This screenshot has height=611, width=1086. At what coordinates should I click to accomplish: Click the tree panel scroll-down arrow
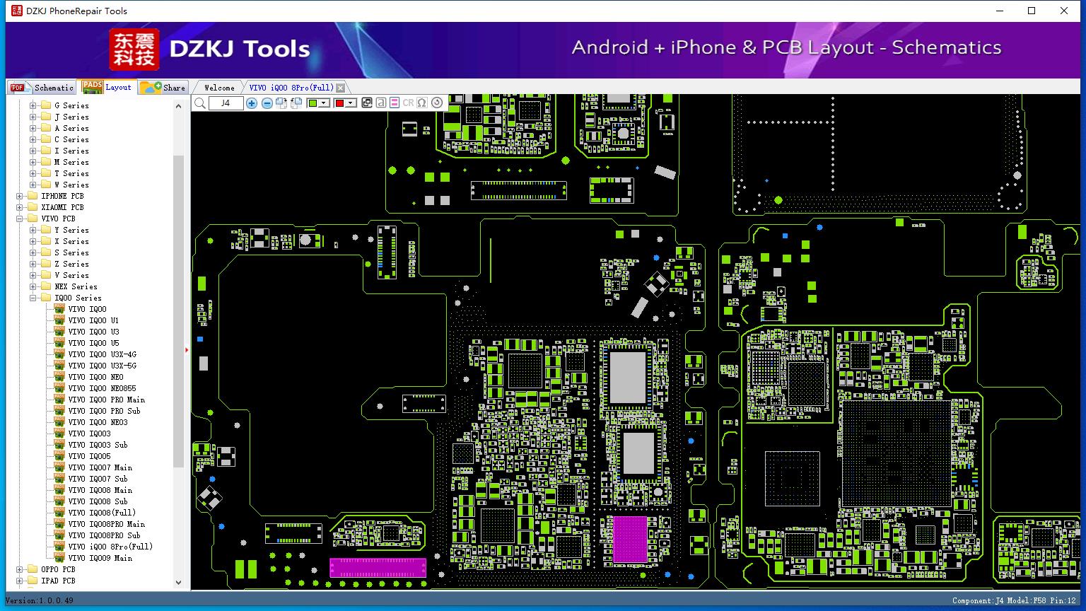(x=178, y=583)
